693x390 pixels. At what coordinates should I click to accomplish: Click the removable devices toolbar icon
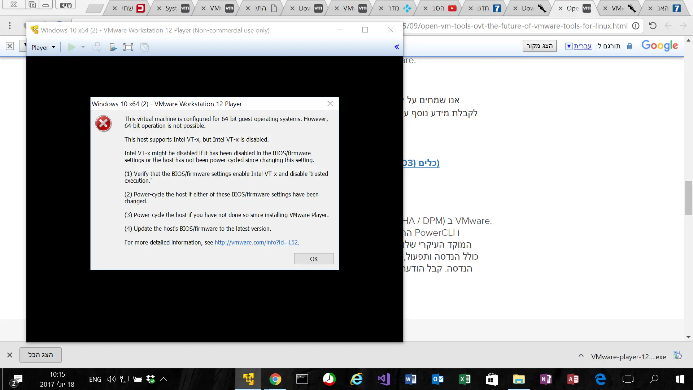click(x=113, y=47)
